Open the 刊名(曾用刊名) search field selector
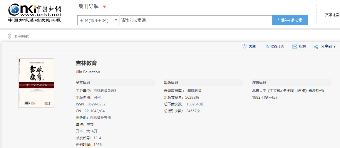 point(98,20)
